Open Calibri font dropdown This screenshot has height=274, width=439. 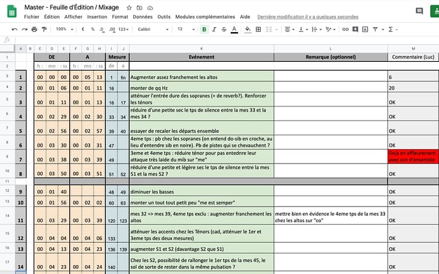153,29
